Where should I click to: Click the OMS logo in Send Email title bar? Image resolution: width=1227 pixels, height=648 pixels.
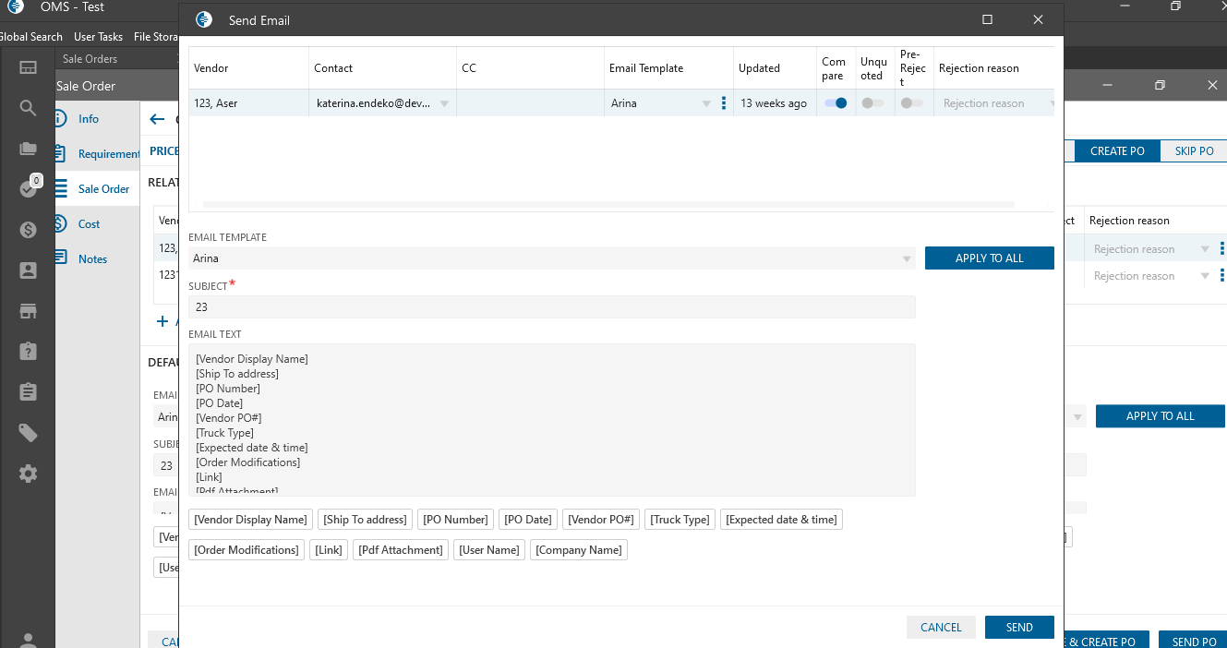pos(203,19)
